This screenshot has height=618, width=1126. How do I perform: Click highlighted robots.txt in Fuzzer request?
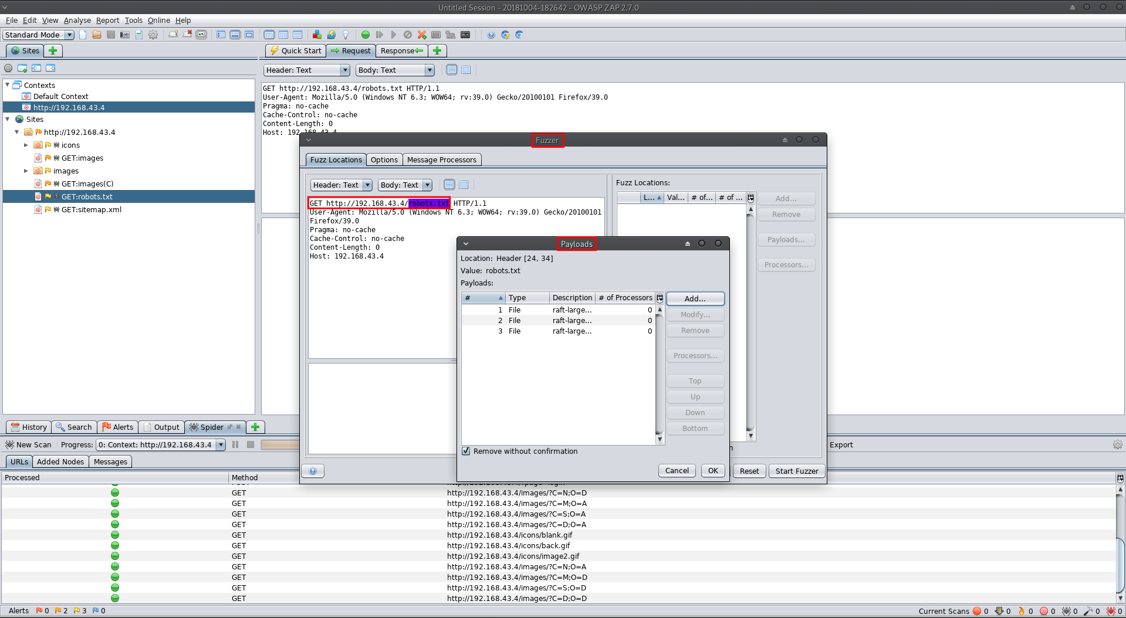[429, 203]
